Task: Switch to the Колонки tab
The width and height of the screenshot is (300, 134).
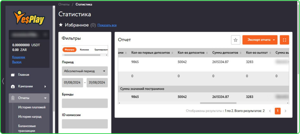Action: 84,50
